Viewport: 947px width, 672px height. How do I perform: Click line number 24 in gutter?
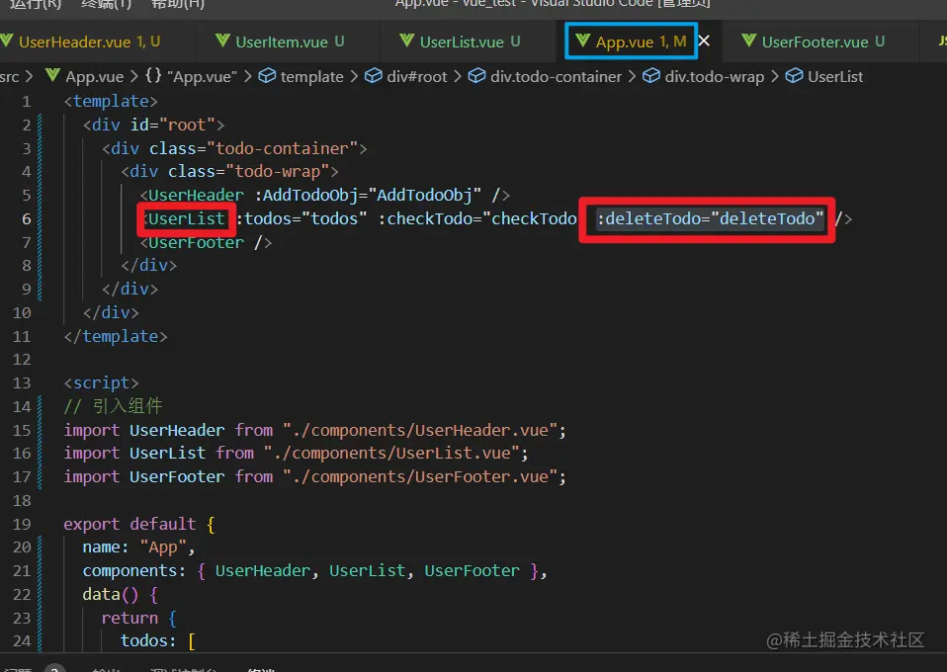[x=22, y=641]
